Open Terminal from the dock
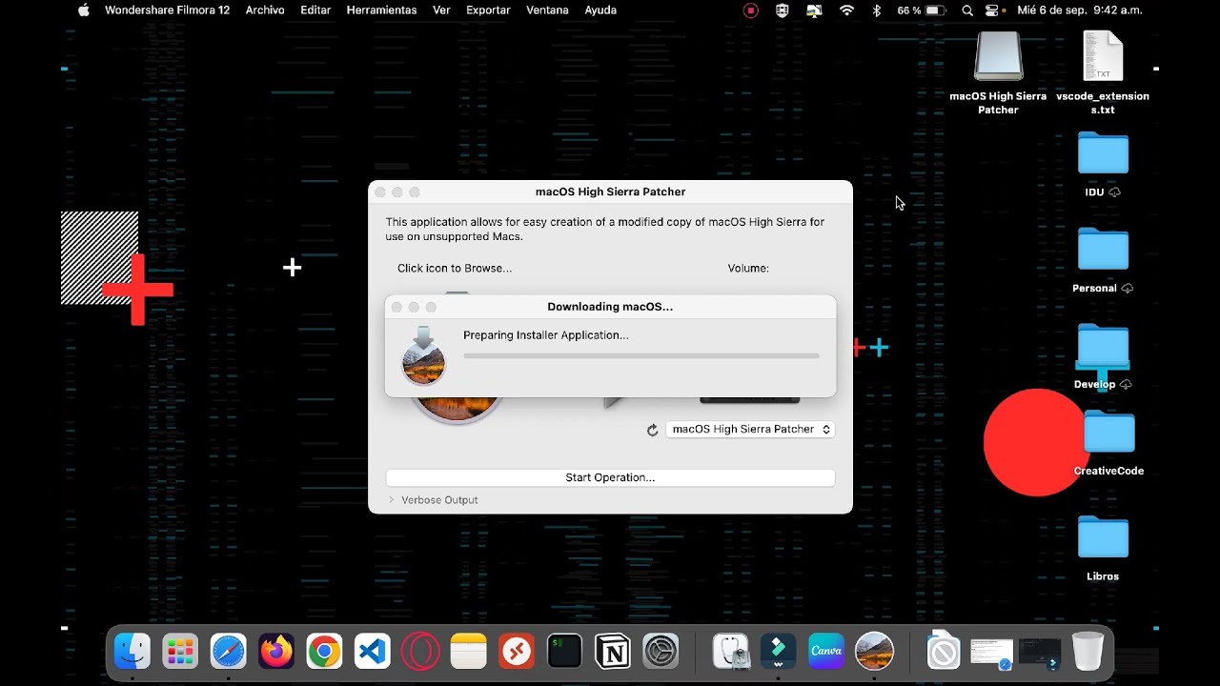The image size is (1220, 686). [564, 652]
